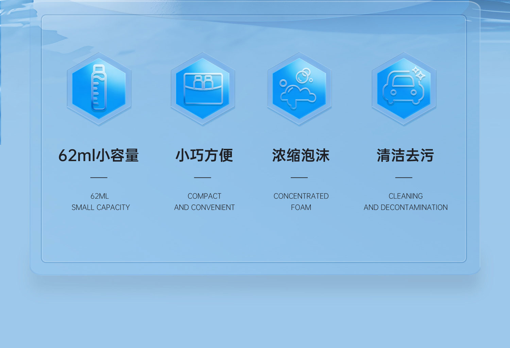The width and height of the screenshot is (510, 348).
Task: Click the 62ML subtitle text
Action: tap(100, 196)
